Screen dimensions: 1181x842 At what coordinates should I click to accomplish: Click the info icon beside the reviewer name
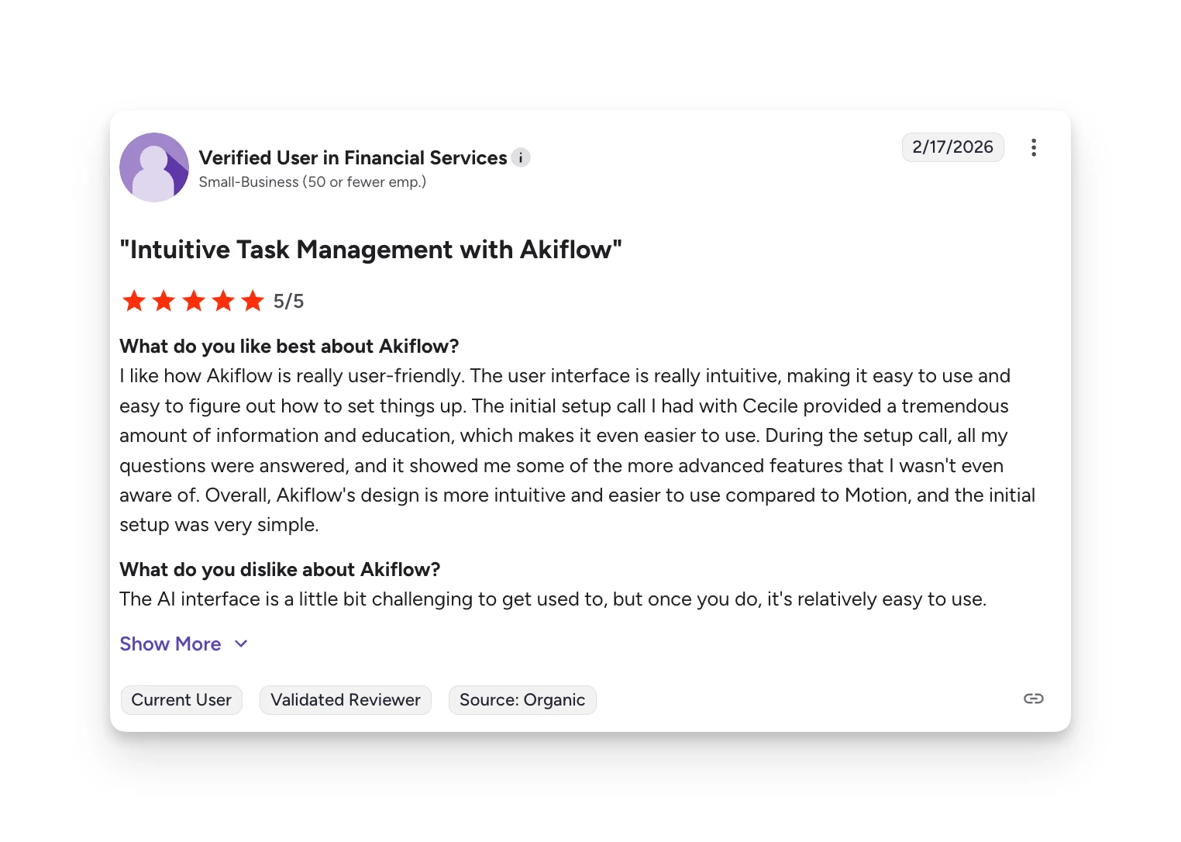coord(521,158)
